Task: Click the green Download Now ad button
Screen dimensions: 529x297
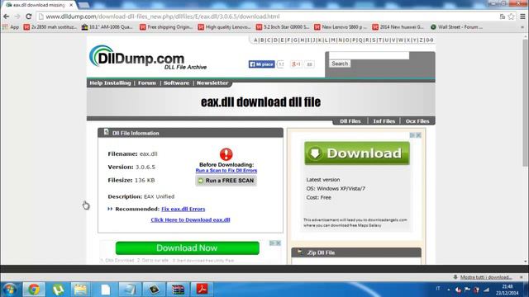Action: click(x=188, y=248)
